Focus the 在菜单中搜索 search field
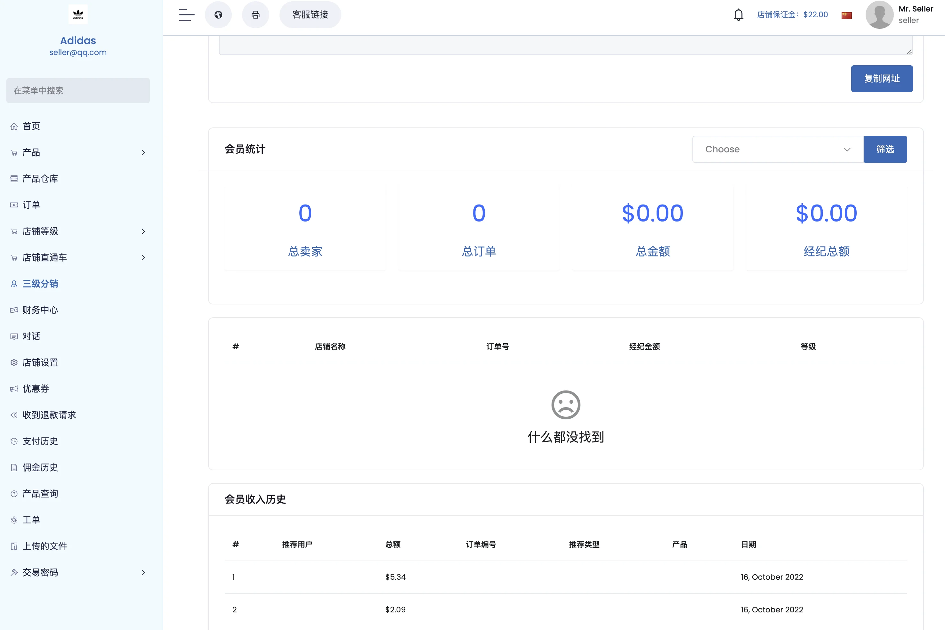This screenshot has width=945, height=630. pyautogui.click(x=78, y=91)
